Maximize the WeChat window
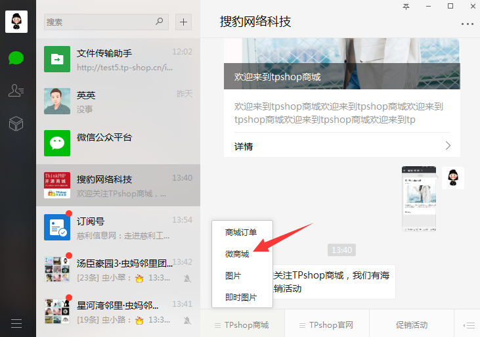Screen dimensions: 480x337 pyautogui.click(x=450, y=6)
